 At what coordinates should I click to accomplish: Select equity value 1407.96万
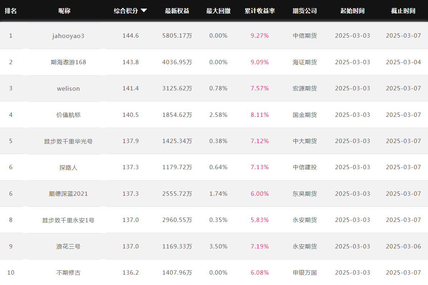pyautogui.click(x=177, y=273)
